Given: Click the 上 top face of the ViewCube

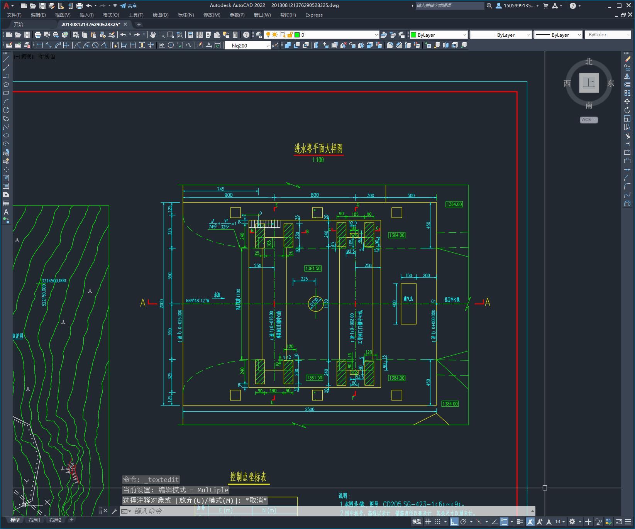Looking at the screenshot, I should tap(589, 83).
